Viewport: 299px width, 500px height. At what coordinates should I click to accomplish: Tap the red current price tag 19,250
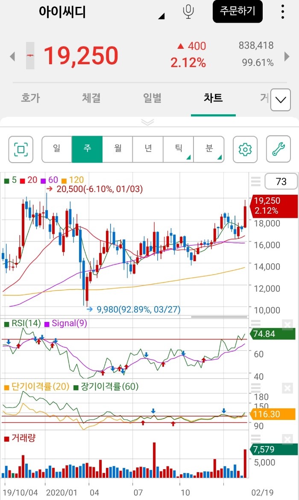(x=275, y=206)
